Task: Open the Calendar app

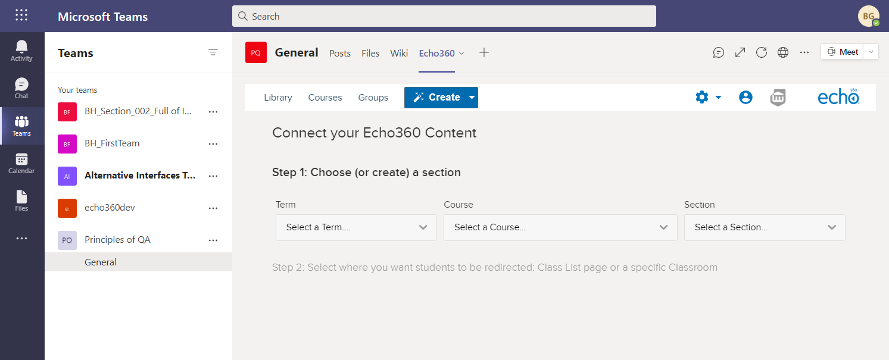Action: tap(21, 163)
